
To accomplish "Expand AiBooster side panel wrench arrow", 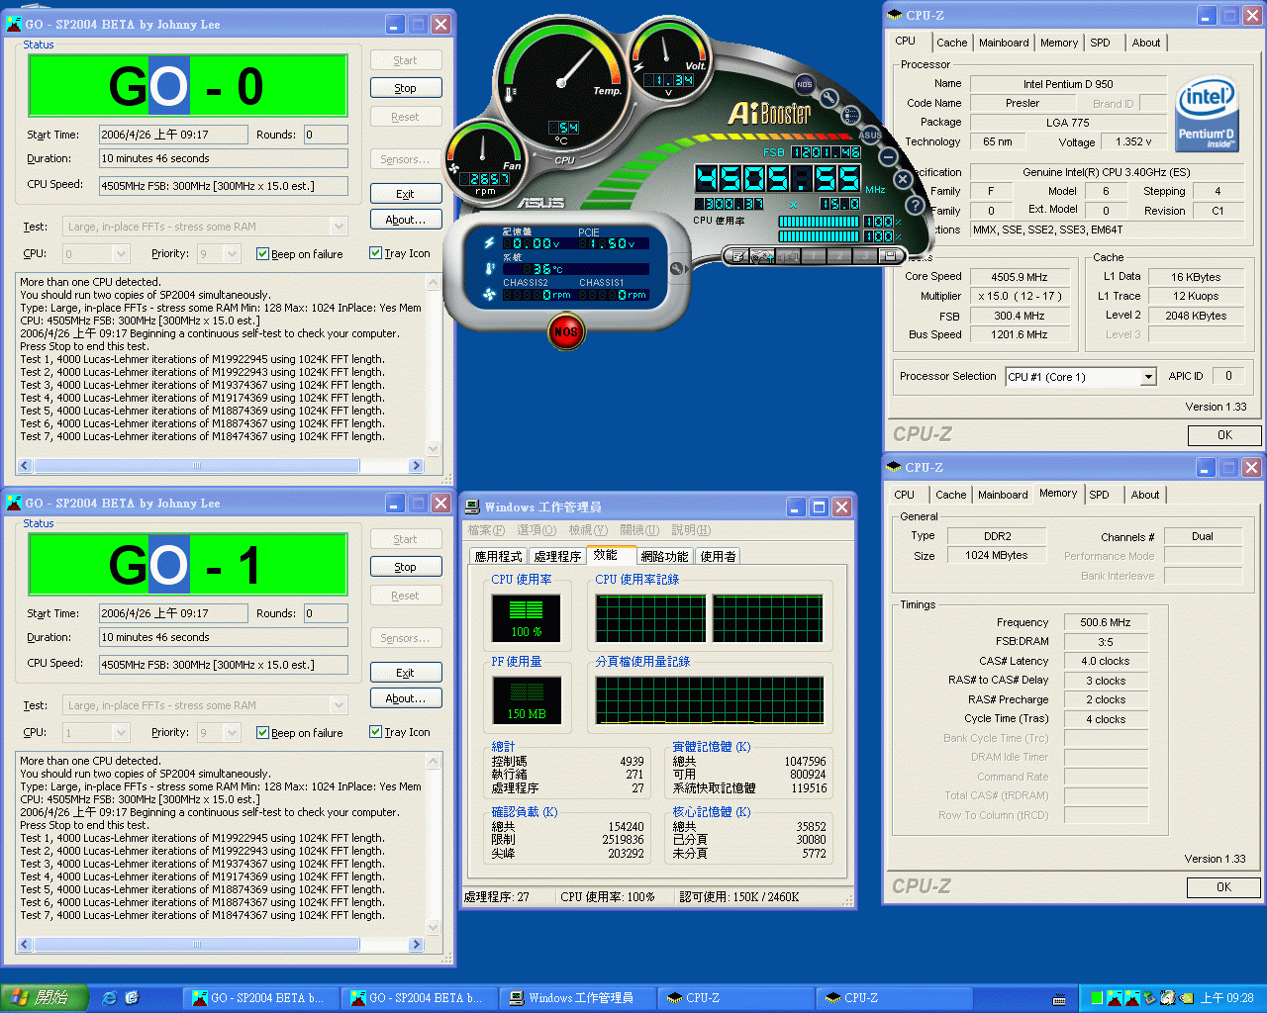I will tap(678, 268).
